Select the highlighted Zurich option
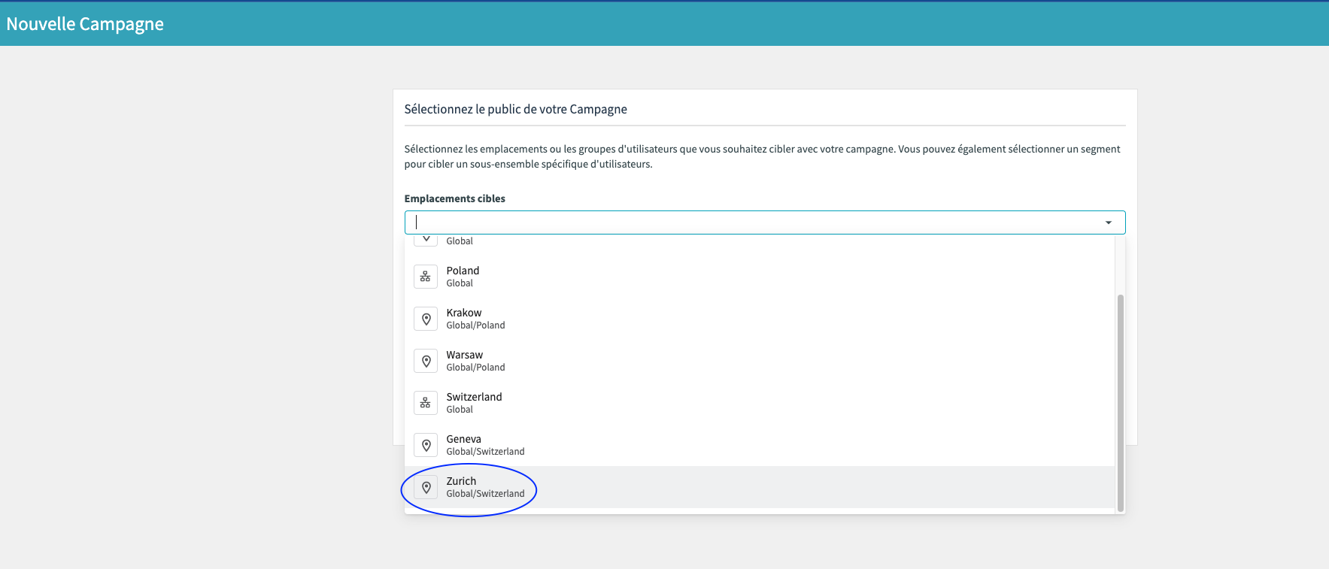This screenshot has height=569, width=1329. pyautogui.click(x=461, y=481)
